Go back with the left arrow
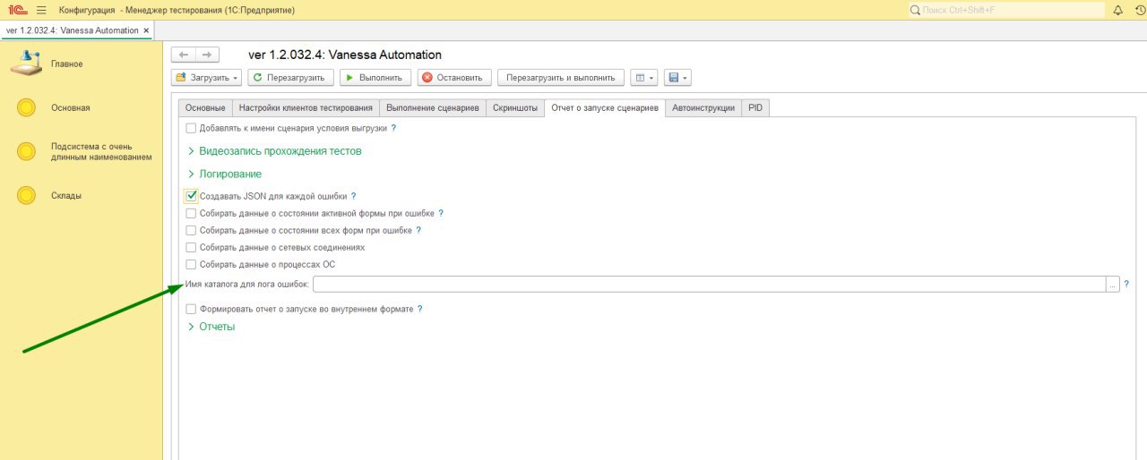The image size is (1147, 460). pyautogui.click(x=183, y=55)
